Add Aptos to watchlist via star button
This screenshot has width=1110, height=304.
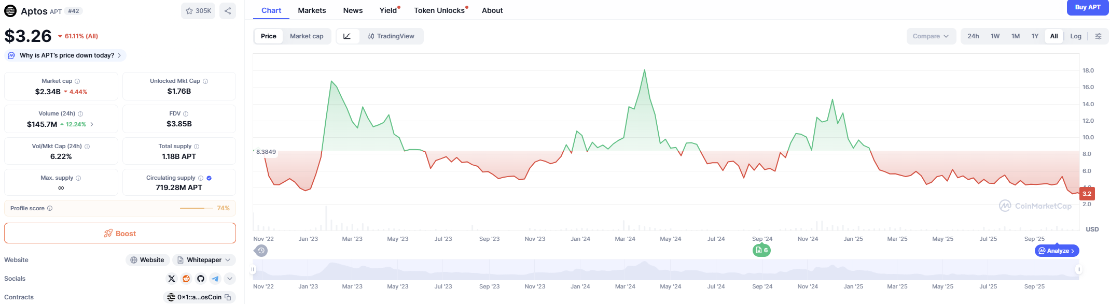[198, 11]
